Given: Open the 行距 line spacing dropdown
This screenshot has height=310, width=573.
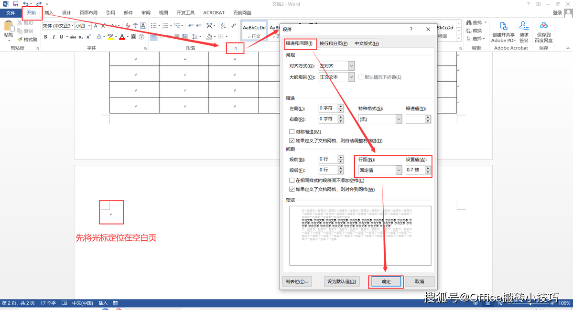Looking at the screenshot, I should click(x=399, y=170).
